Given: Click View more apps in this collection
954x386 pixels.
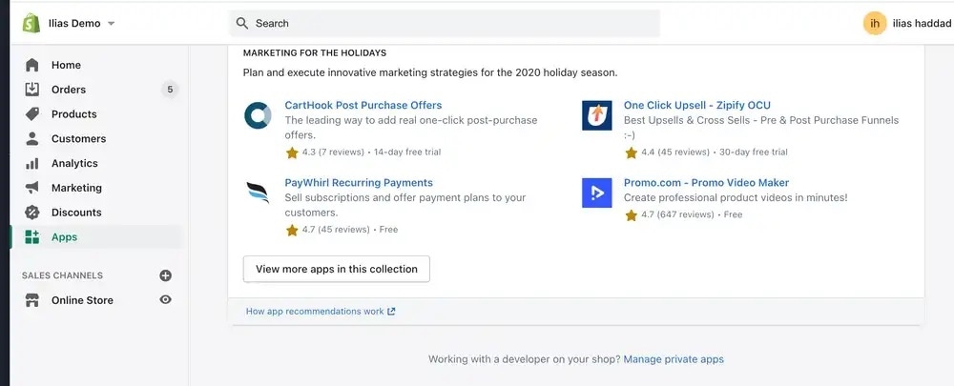Looking at the screenshot, I should pyautogui.click(x=336, y=269).
